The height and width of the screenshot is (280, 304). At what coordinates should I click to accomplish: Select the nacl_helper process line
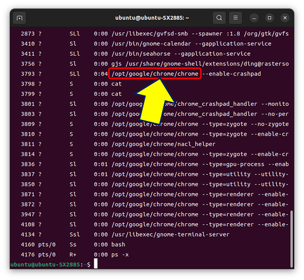pyautogui.click(x=118, y=144)
